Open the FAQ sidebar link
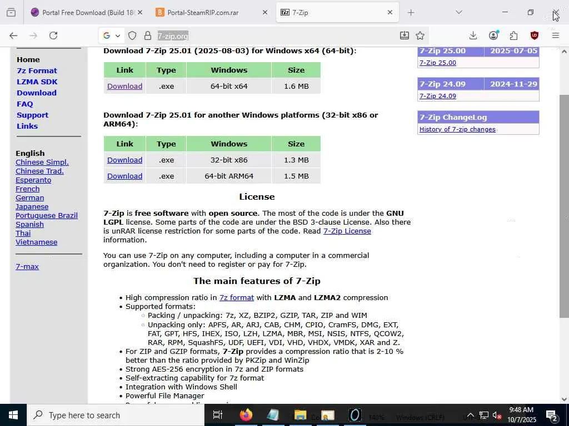The height and width of the screenshot is (426, 569). [x=24, y=104]
